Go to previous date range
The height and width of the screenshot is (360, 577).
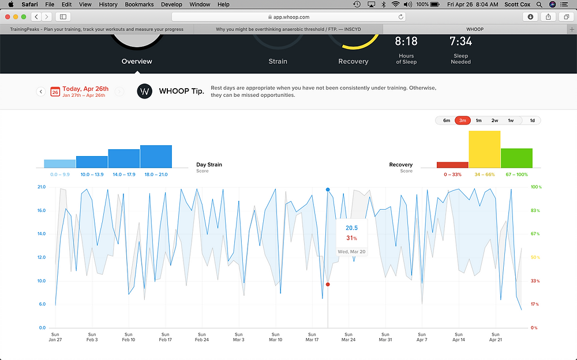41,92
